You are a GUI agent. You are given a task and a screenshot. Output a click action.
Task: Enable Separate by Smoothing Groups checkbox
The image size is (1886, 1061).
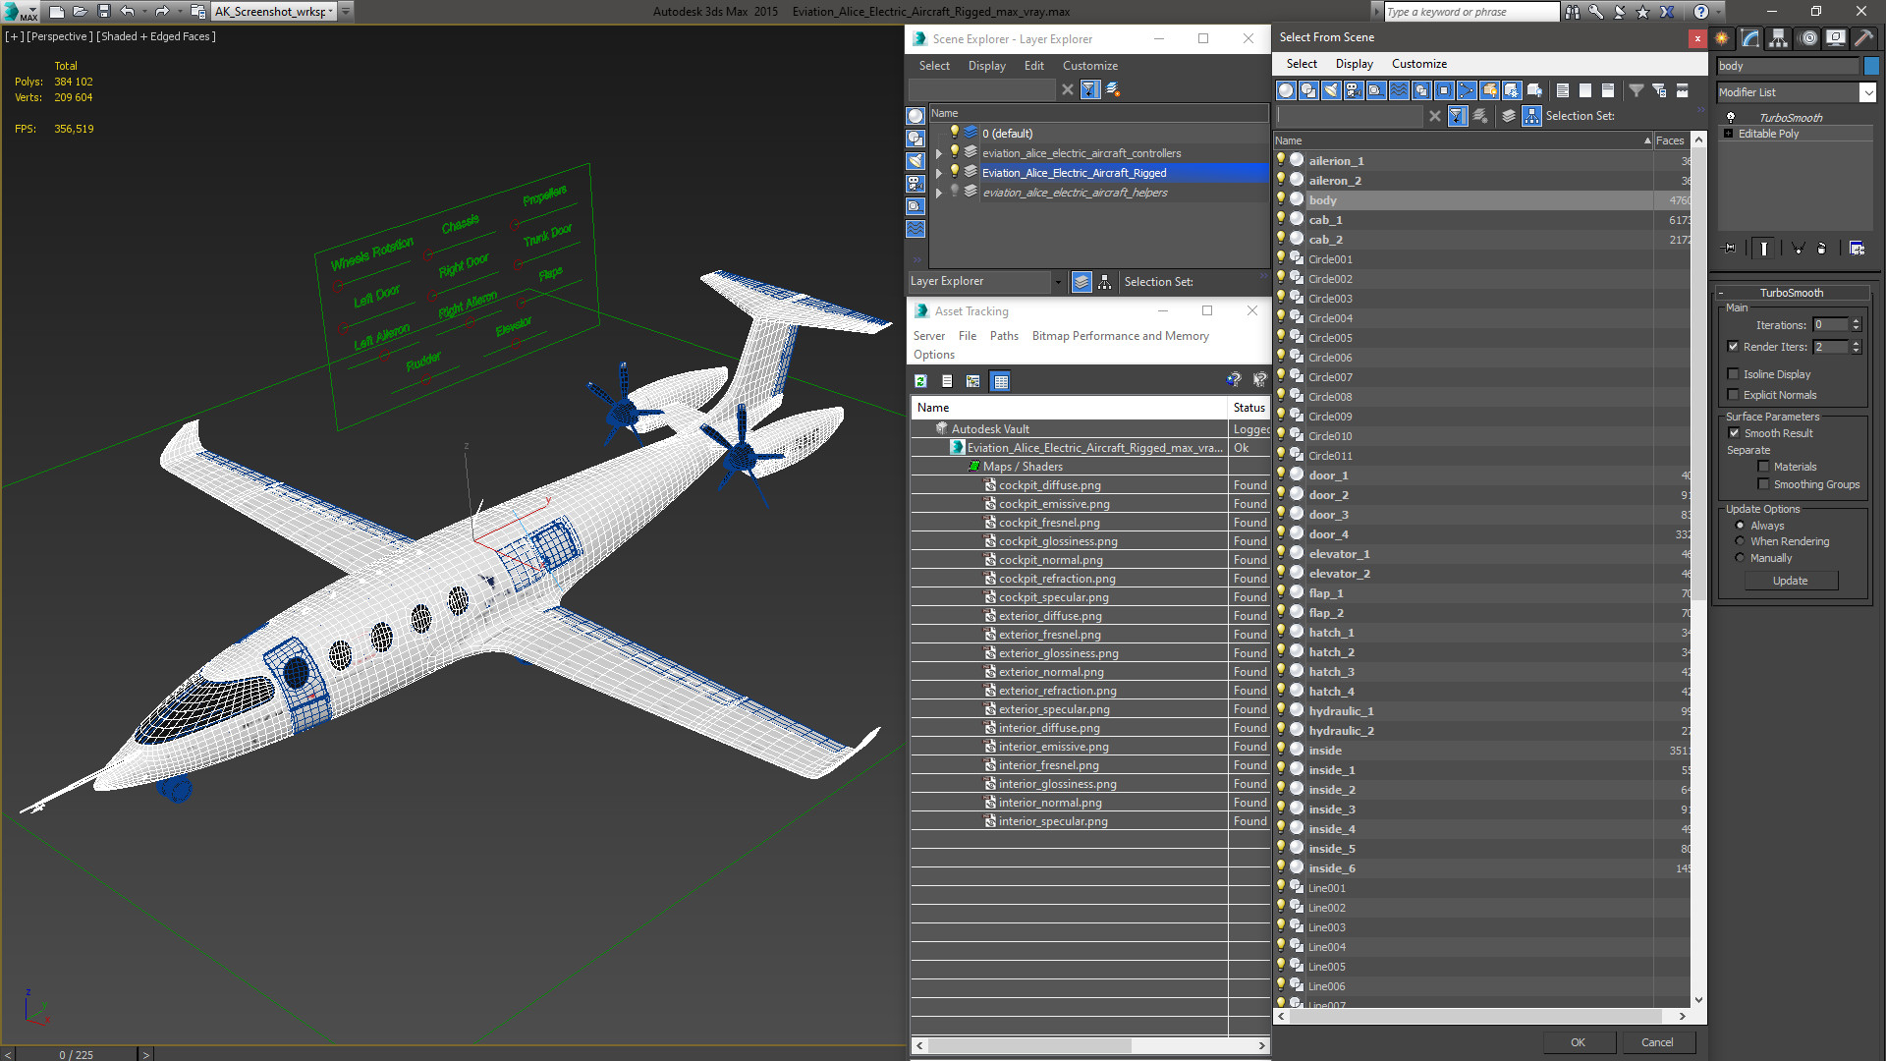pos(1763,484)
